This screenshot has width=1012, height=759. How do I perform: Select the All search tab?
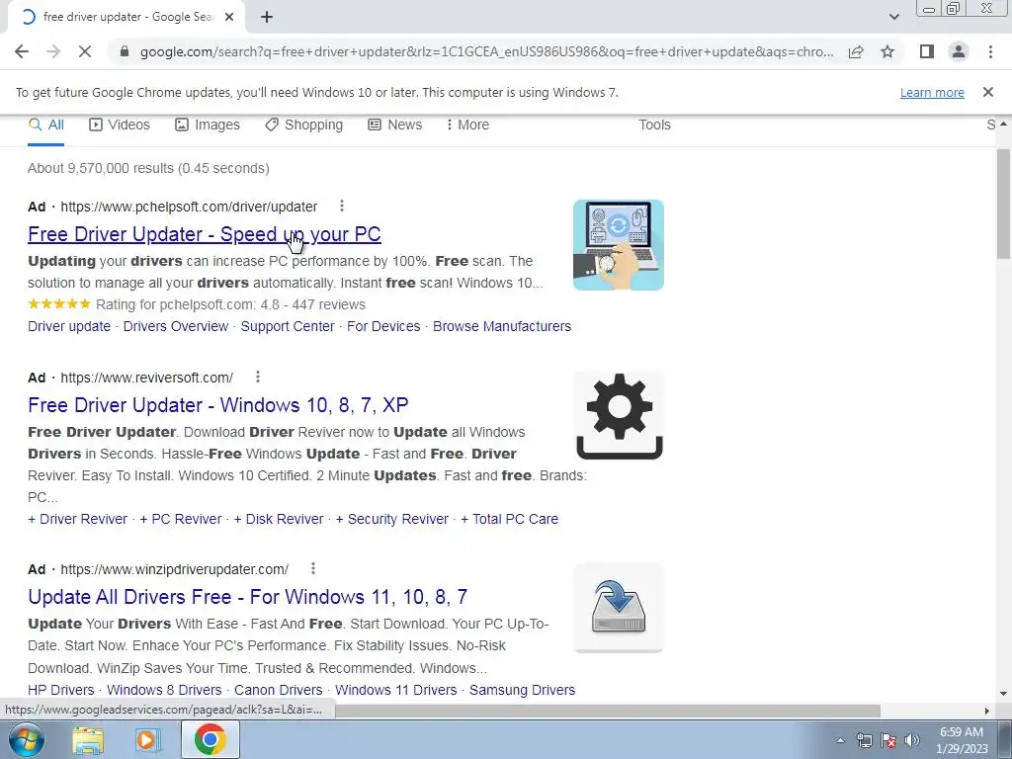pos(45,125)
